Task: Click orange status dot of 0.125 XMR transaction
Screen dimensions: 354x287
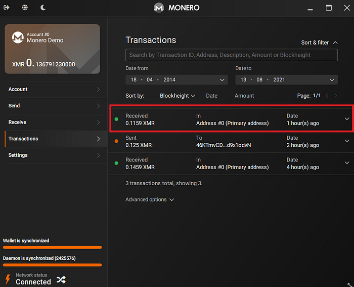Action: [116, 141]
